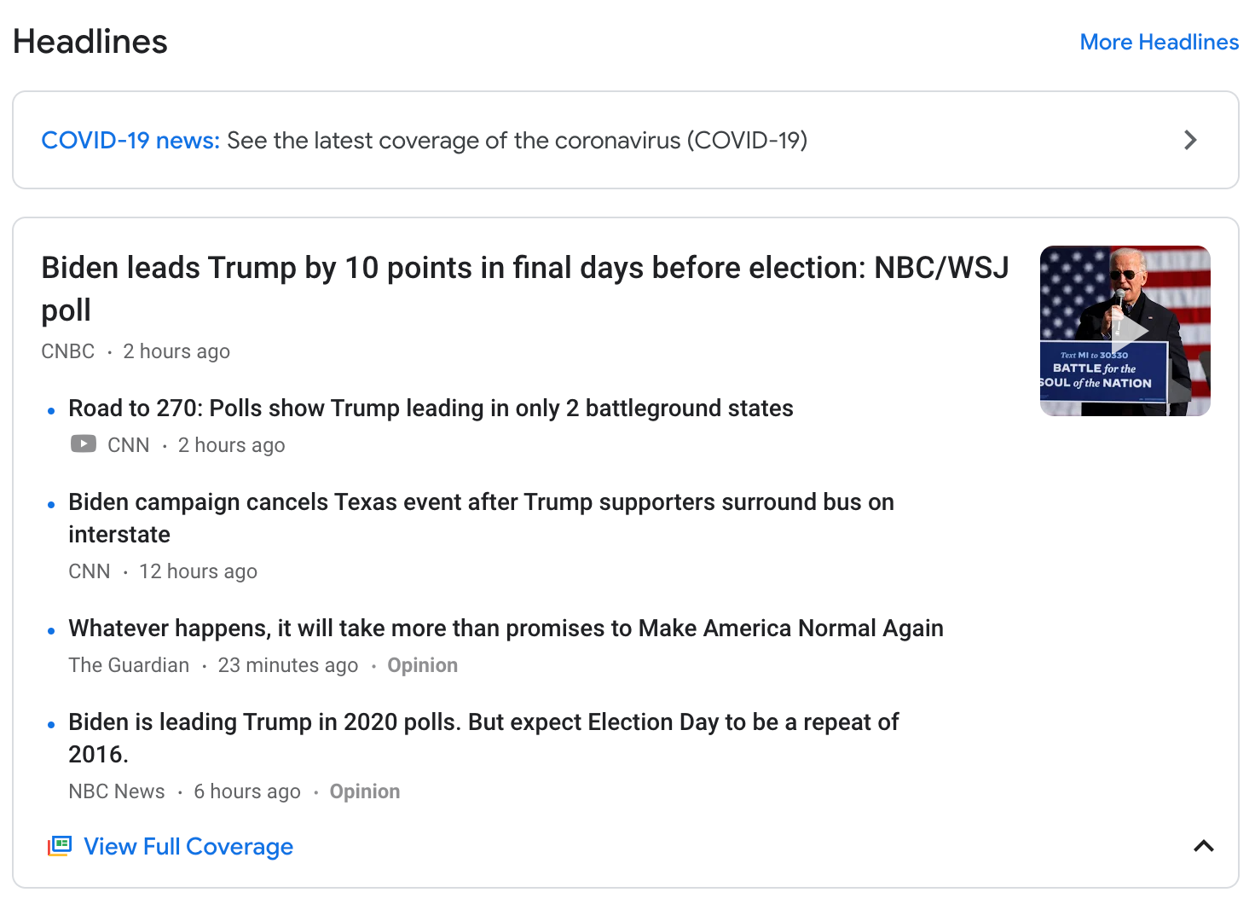The width and height of the screenshot is (1255, 904).
Task: Click the CNBC source label
Action: point(68,351)
